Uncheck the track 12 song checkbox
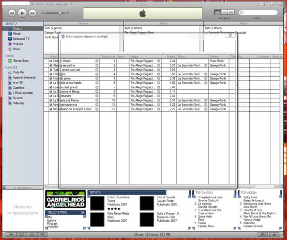The image size is (287, 240). coord(51,109)
